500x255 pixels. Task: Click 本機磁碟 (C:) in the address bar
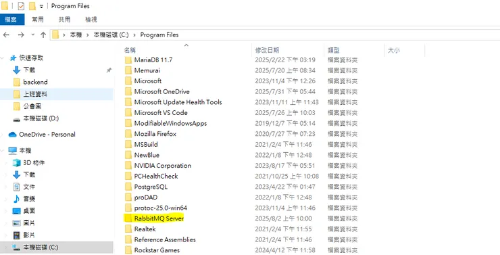pos(111,34)
